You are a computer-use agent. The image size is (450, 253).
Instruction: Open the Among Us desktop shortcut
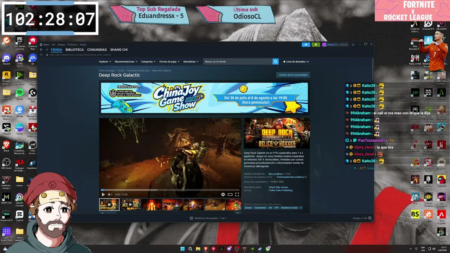click(441, 181)
